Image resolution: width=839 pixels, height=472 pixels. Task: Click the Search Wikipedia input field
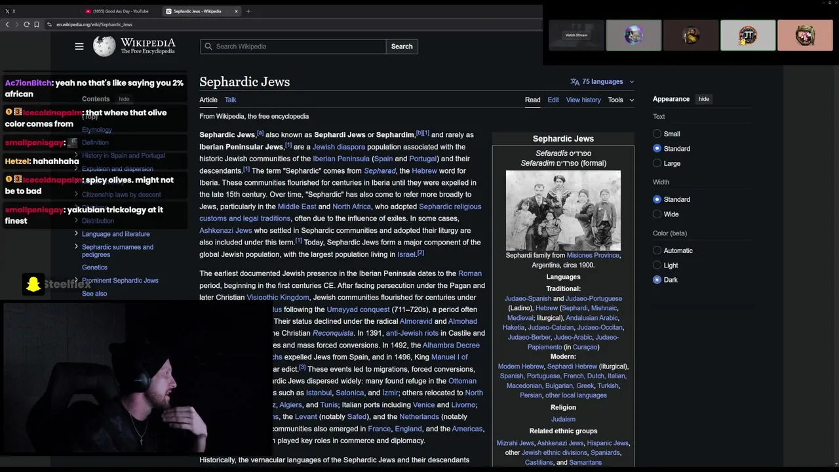tap(293, 47)
